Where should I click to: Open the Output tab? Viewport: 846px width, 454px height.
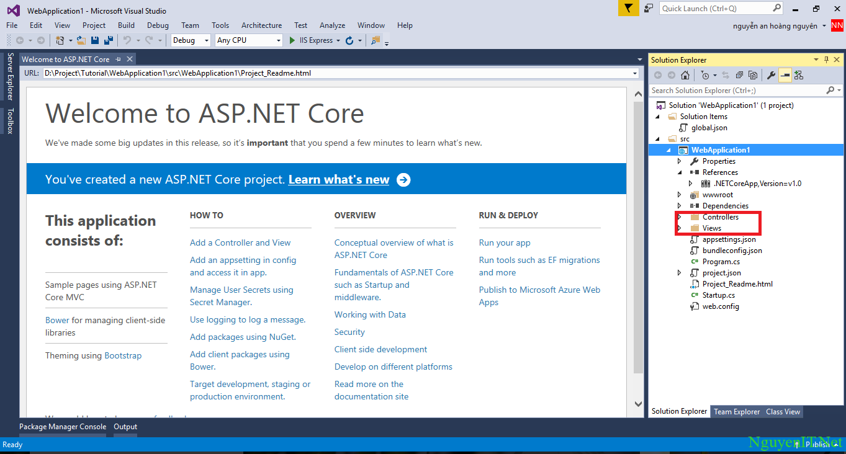(125, 427)
